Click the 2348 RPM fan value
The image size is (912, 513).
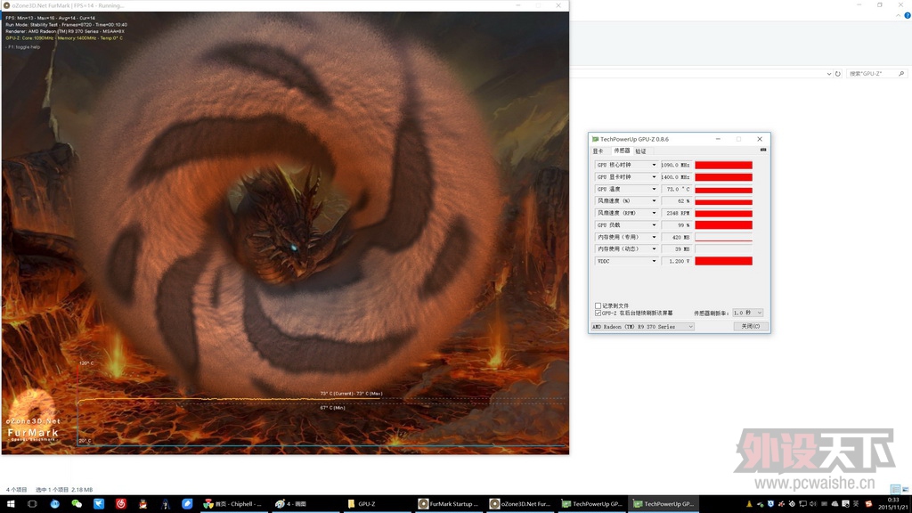[676, 213]
